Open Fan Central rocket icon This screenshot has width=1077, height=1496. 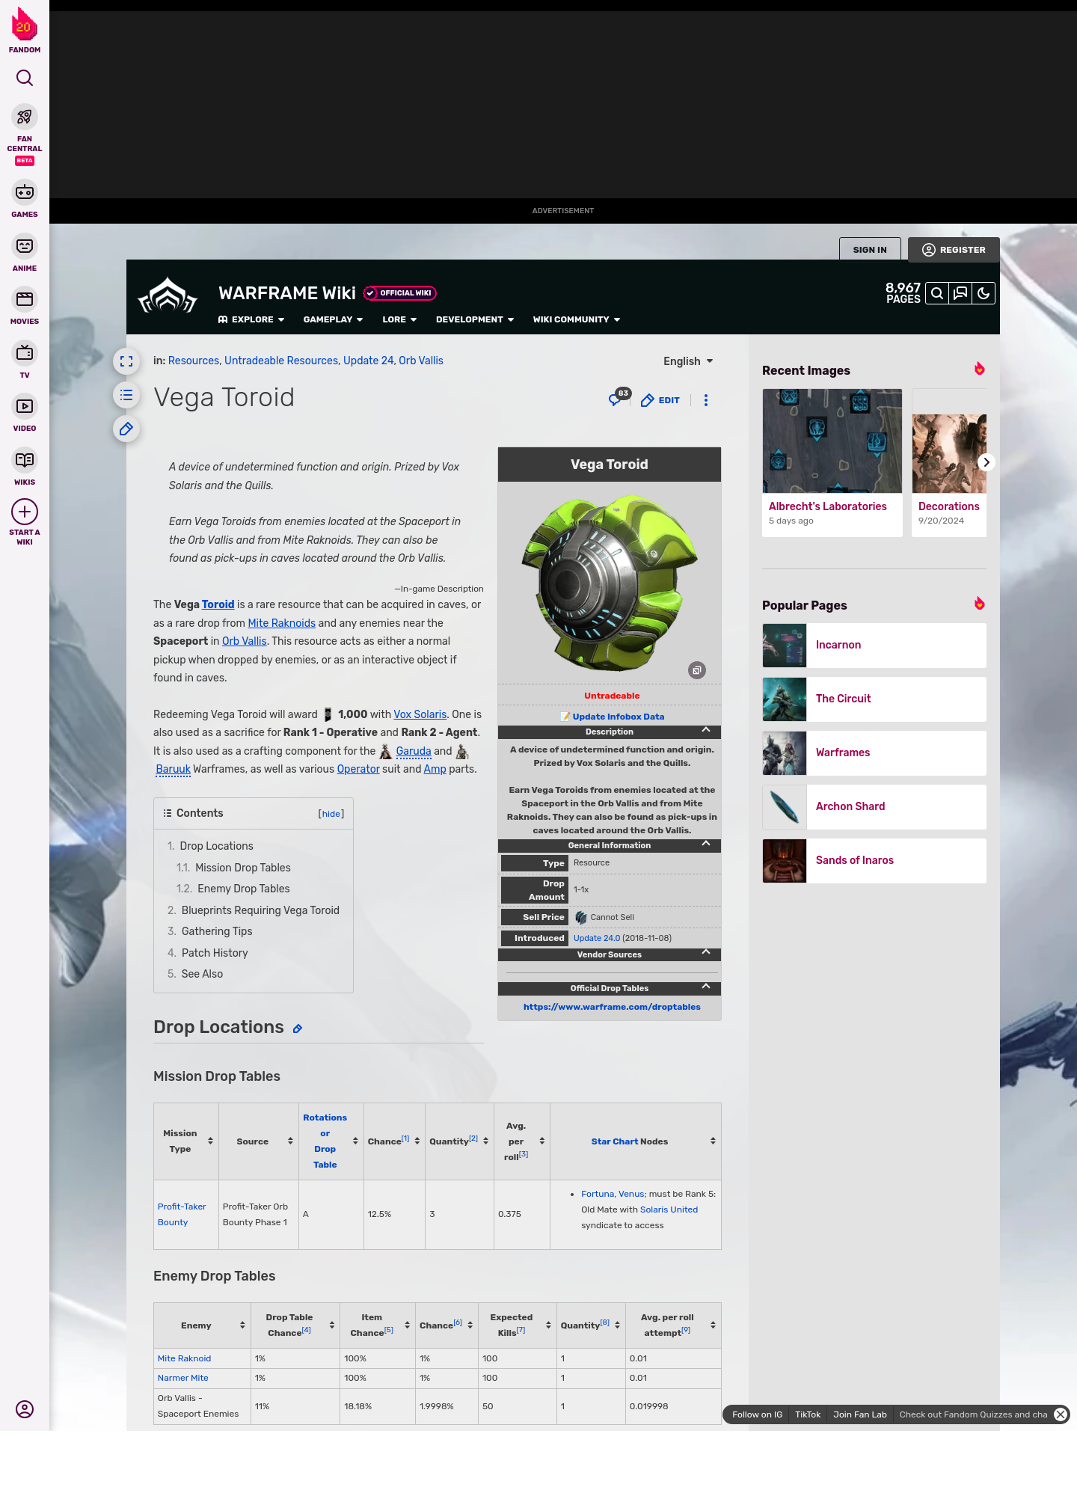coord(25,117)
